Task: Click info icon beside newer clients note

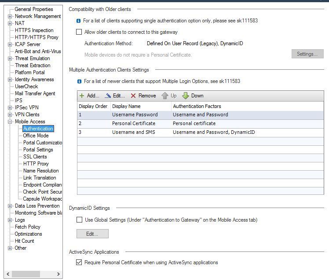Action: pos(79,81)
